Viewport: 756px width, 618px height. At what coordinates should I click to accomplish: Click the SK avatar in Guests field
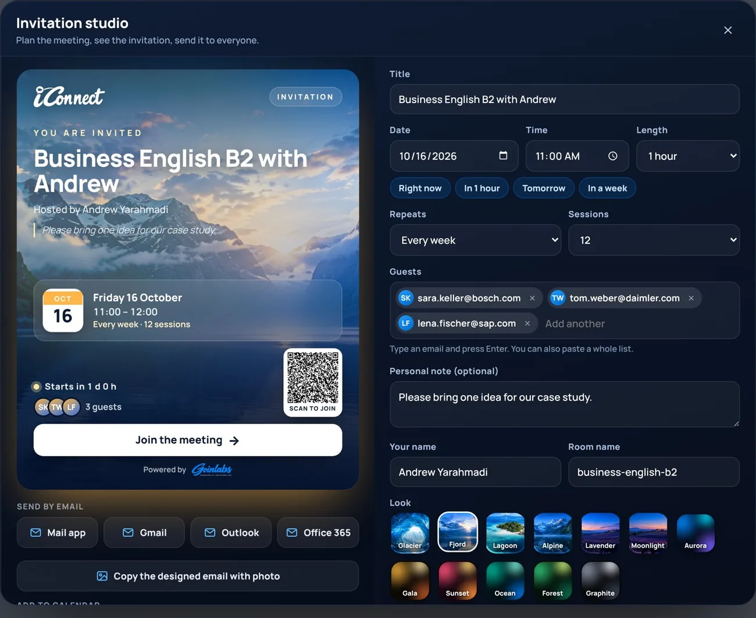[x=405, y=298]
